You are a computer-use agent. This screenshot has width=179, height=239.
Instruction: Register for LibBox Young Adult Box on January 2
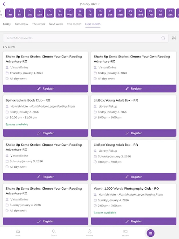[x=134, y=133]
